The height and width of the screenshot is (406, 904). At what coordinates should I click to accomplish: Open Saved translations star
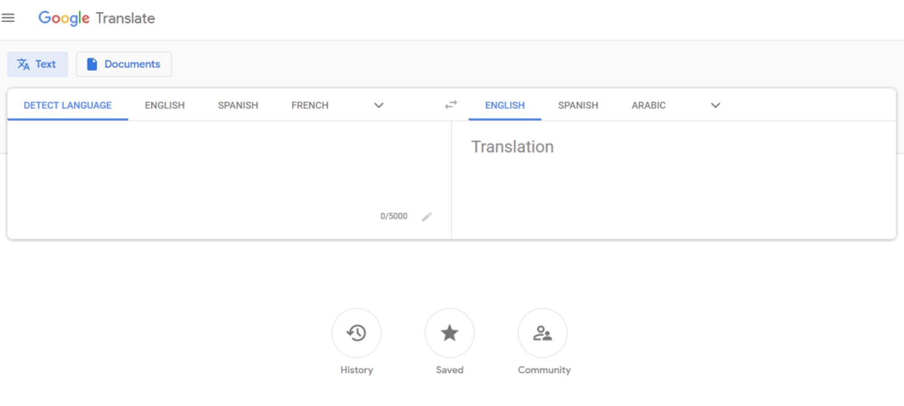tap(450, 333)
